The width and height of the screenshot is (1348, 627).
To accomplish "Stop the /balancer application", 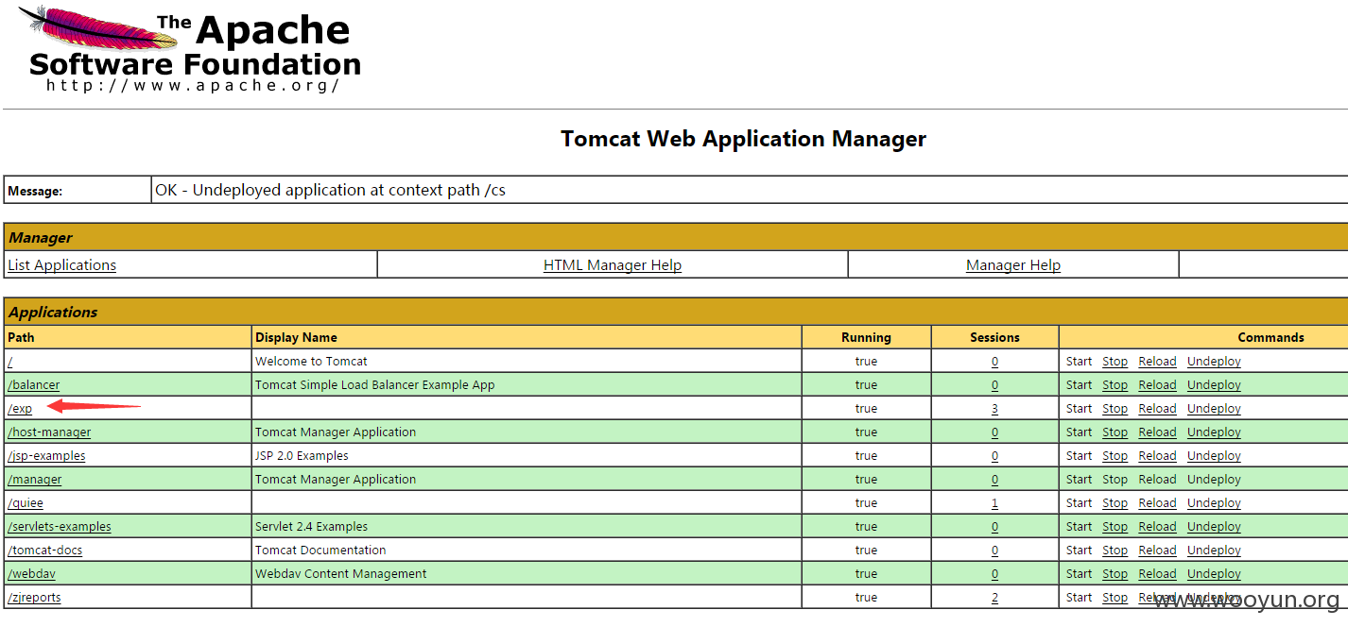I will 1115,385.
